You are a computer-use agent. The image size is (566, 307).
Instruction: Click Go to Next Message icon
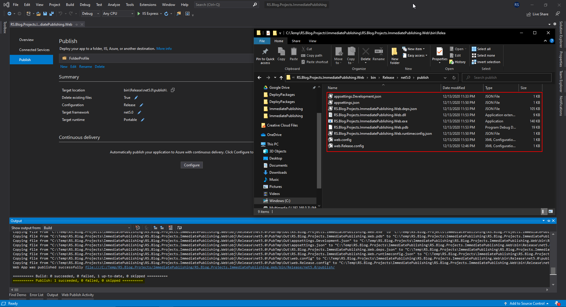(162, 228)
